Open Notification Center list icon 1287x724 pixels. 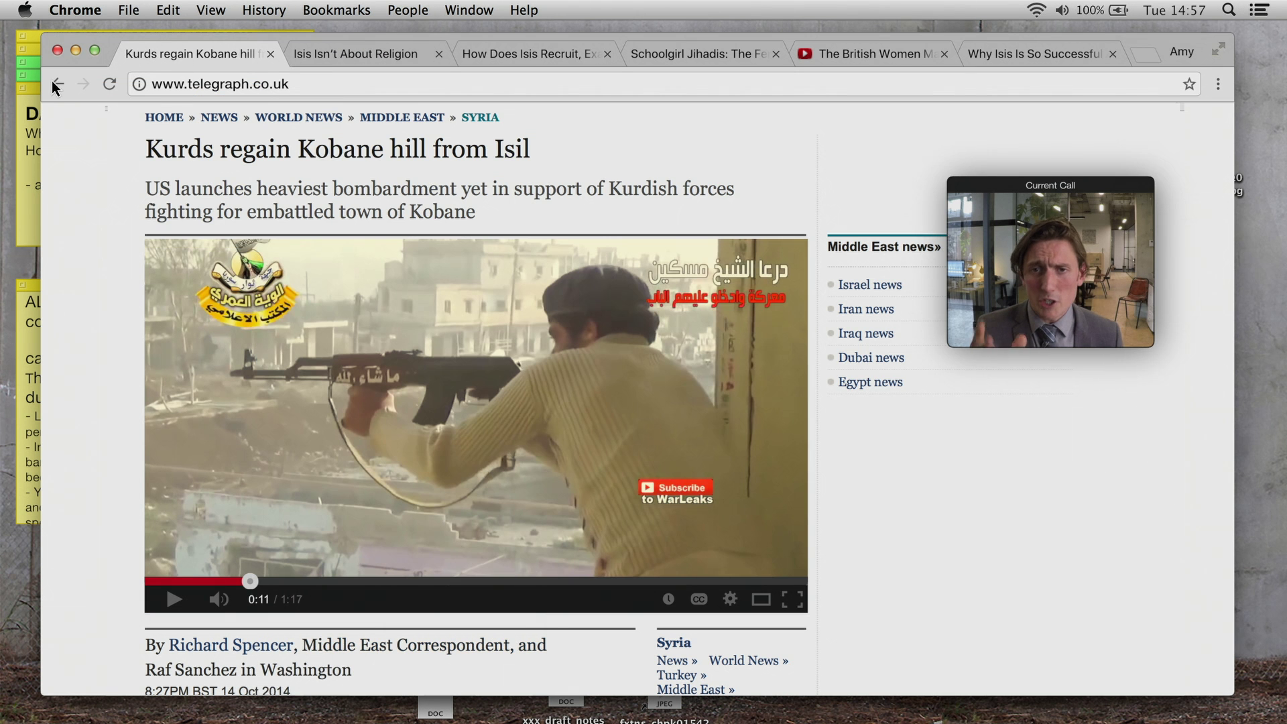point(1260,10)
